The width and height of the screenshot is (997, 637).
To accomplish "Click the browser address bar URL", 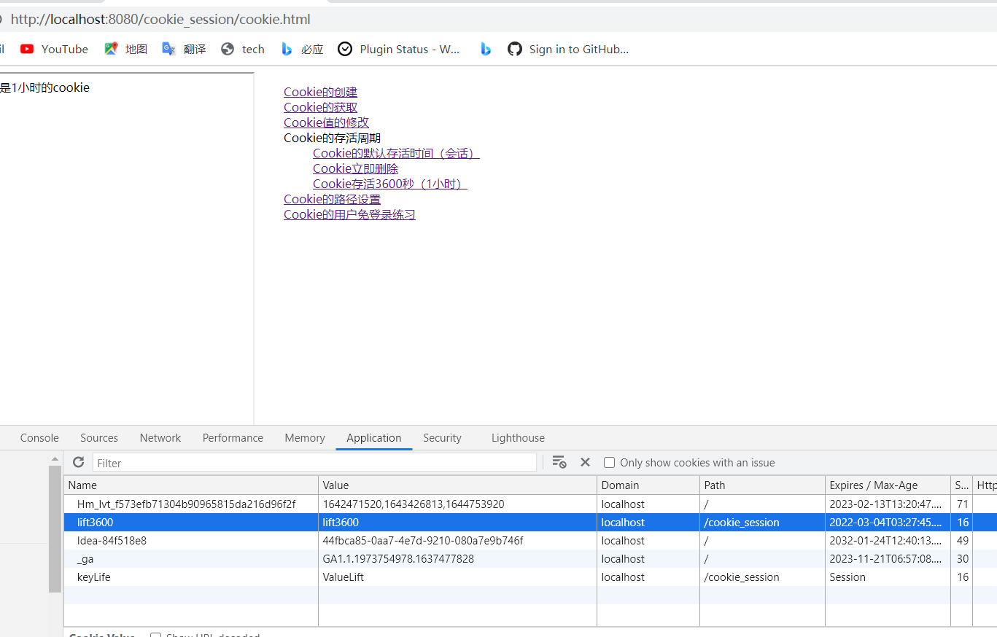I will pyautogui.click(x=160, y=20).
